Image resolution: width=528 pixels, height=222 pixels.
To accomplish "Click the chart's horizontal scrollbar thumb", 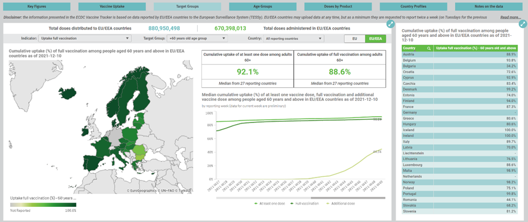I will (348, 198).
